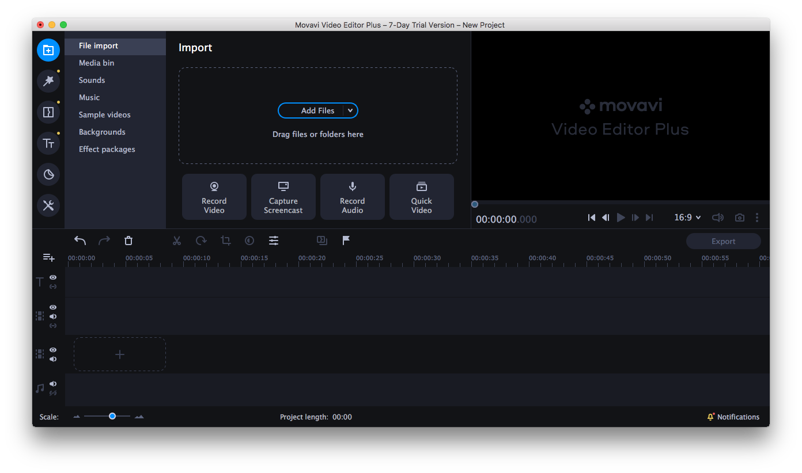Click the Notifications bell icon
This screenshot has height=473, width=802.
coord(711,417)
